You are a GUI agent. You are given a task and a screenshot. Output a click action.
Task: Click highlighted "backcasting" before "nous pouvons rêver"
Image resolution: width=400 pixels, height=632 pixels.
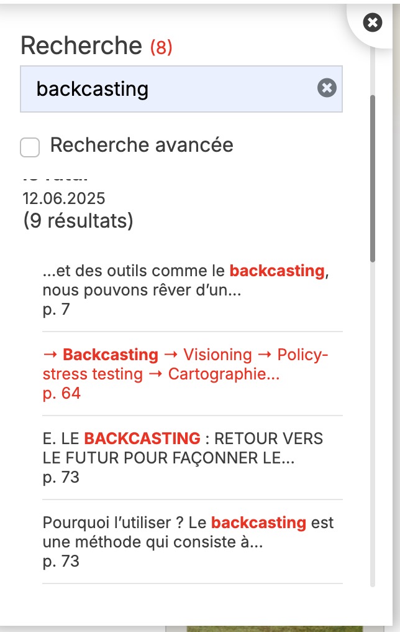click(276, 271)
